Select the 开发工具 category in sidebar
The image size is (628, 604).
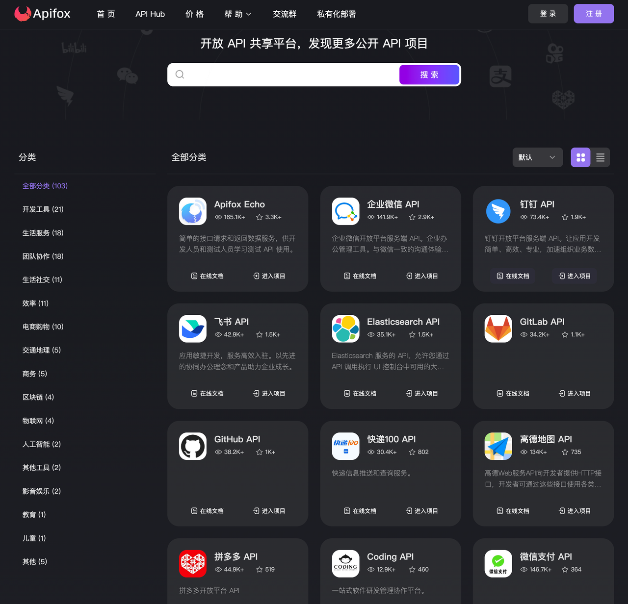[43, 209]
